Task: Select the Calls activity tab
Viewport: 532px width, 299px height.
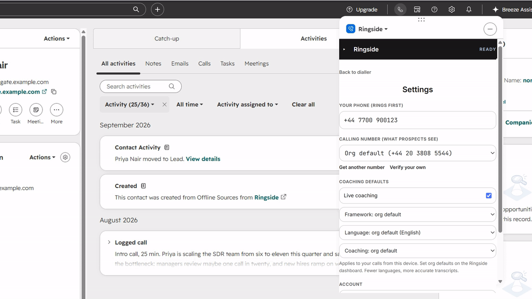Action: (204, 63)
